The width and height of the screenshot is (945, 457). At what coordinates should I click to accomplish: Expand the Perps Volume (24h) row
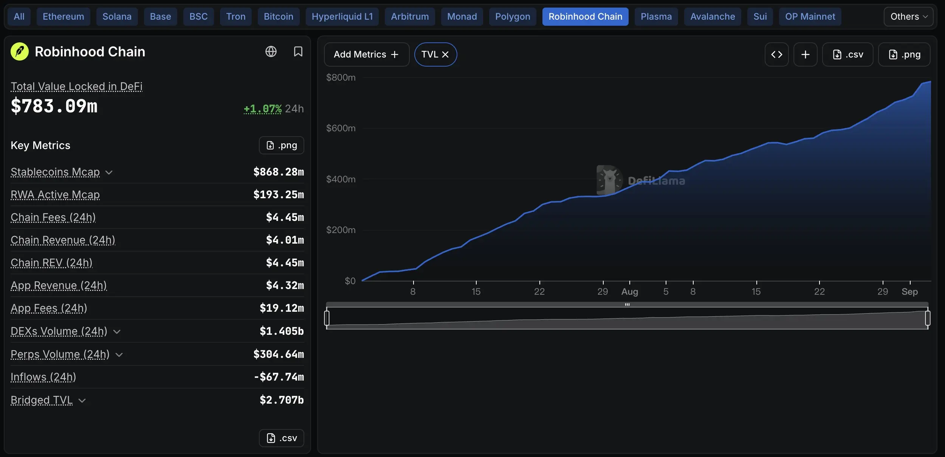(119, 355)
